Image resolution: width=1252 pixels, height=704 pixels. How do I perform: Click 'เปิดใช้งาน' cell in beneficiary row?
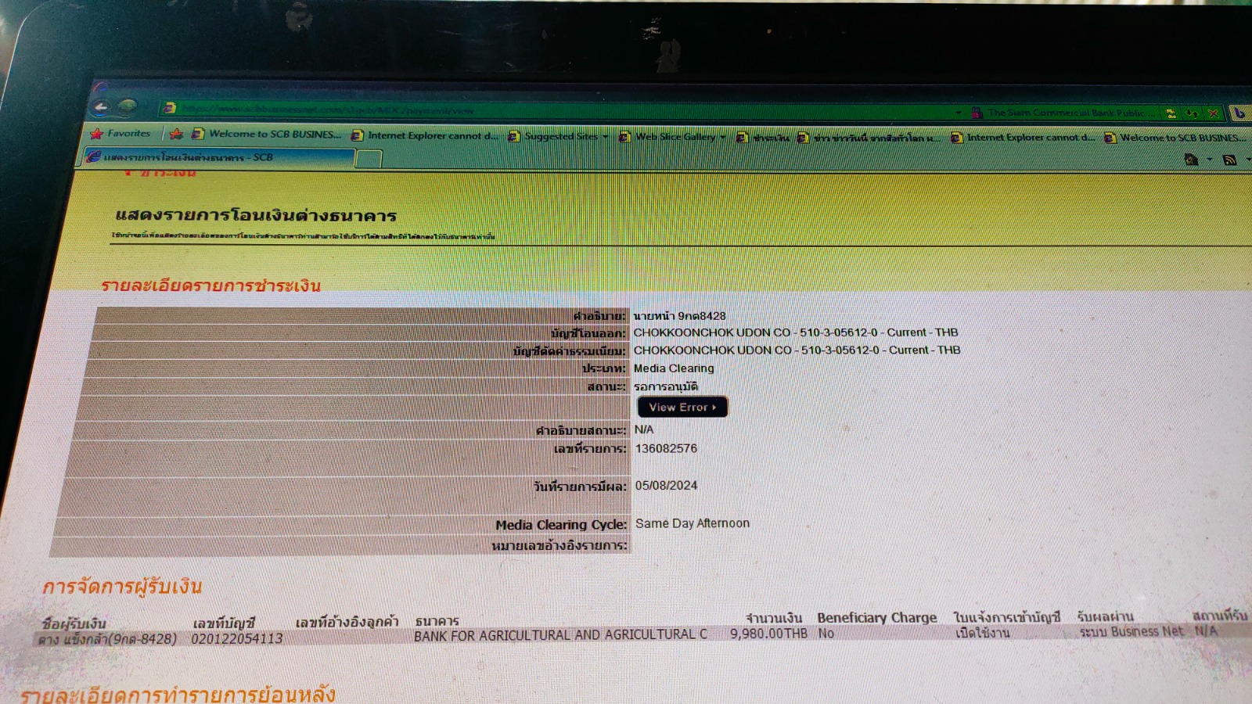(982, 633)
